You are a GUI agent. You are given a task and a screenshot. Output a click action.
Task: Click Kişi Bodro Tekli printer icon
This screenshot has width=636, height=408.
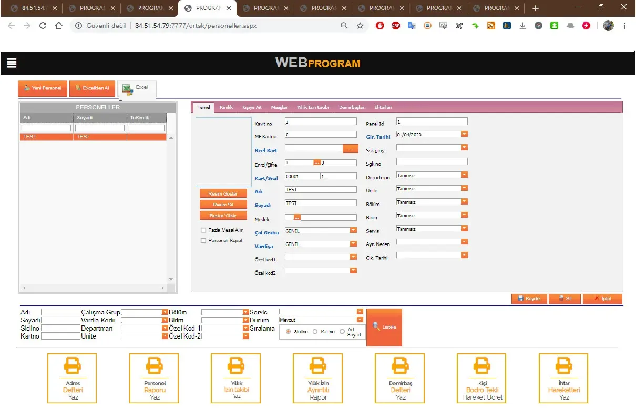[x=481, y=365]
